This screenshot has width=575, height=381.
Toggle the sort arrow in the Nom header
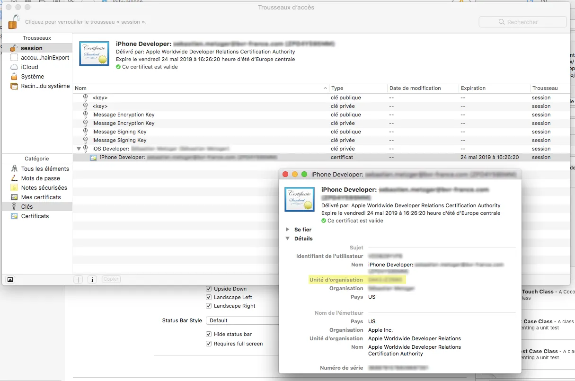[x=325, y=88]
